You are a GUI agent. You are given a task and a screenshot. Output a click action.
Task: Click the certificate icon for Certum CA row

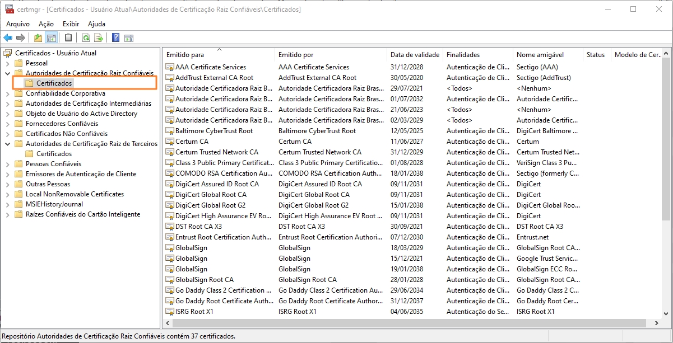tap(170, 142)
